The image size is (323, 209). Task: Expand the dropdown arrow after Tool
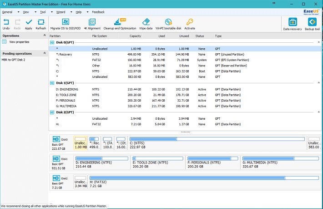[x=52, y=12]
